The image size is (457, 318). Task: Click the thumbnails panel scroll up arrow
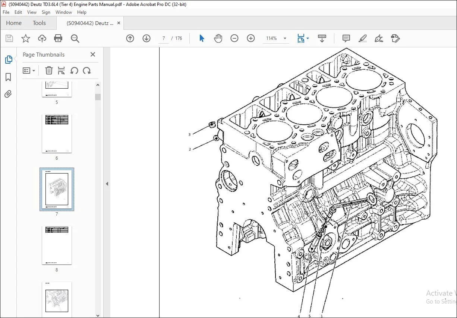(x=98, y=85)
